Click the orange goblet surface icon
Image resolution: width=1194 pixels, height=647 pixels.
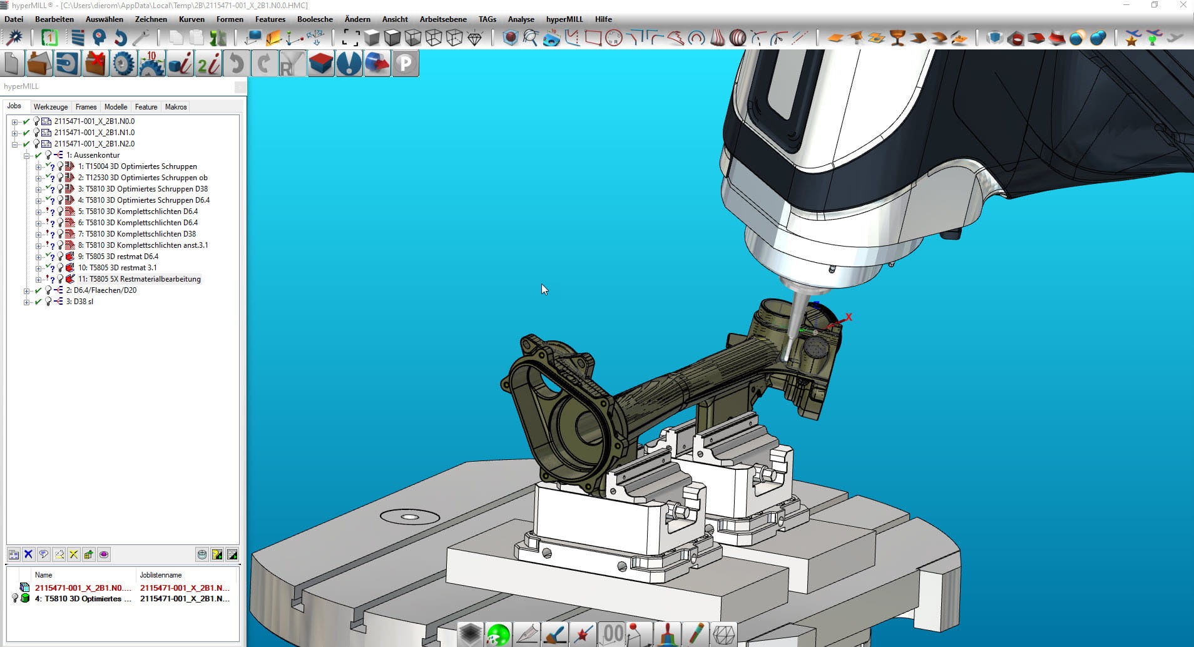pos(897,38)
